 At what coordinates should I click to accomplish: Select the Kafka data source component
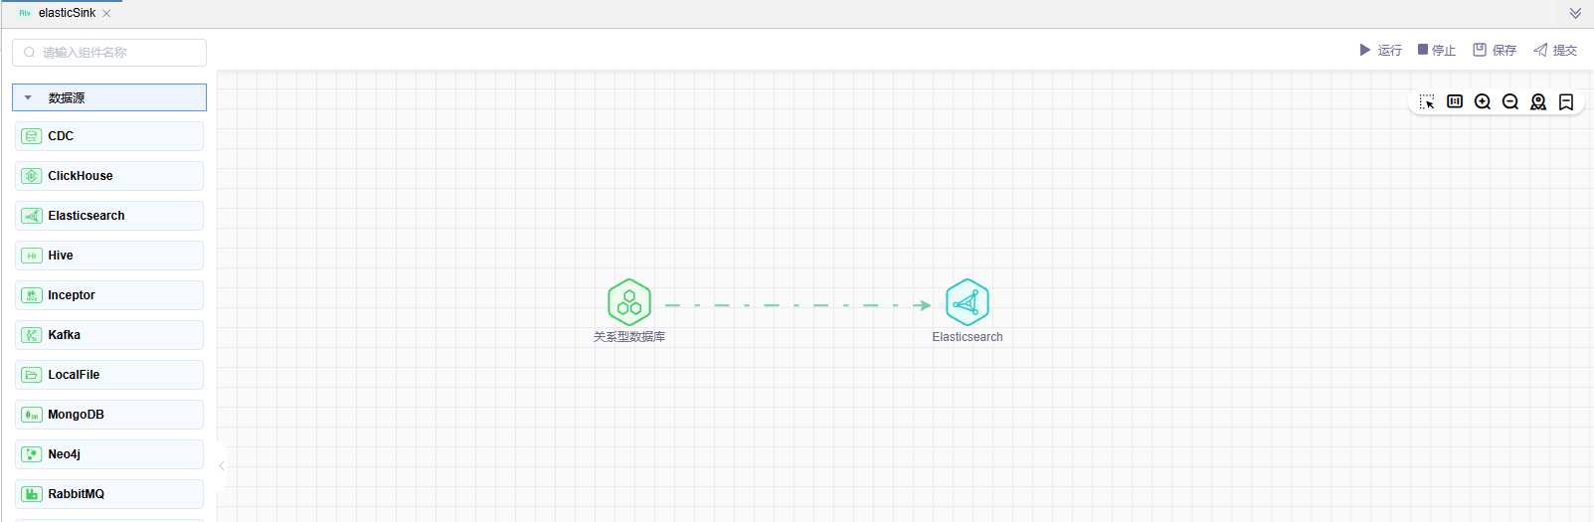tap(109, 335)
